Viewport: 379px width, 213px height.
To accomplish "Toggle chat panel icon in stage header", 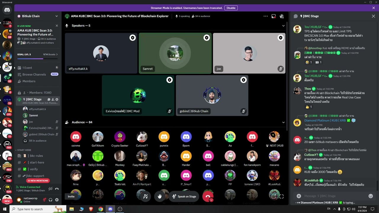I will tap(274, 16).
